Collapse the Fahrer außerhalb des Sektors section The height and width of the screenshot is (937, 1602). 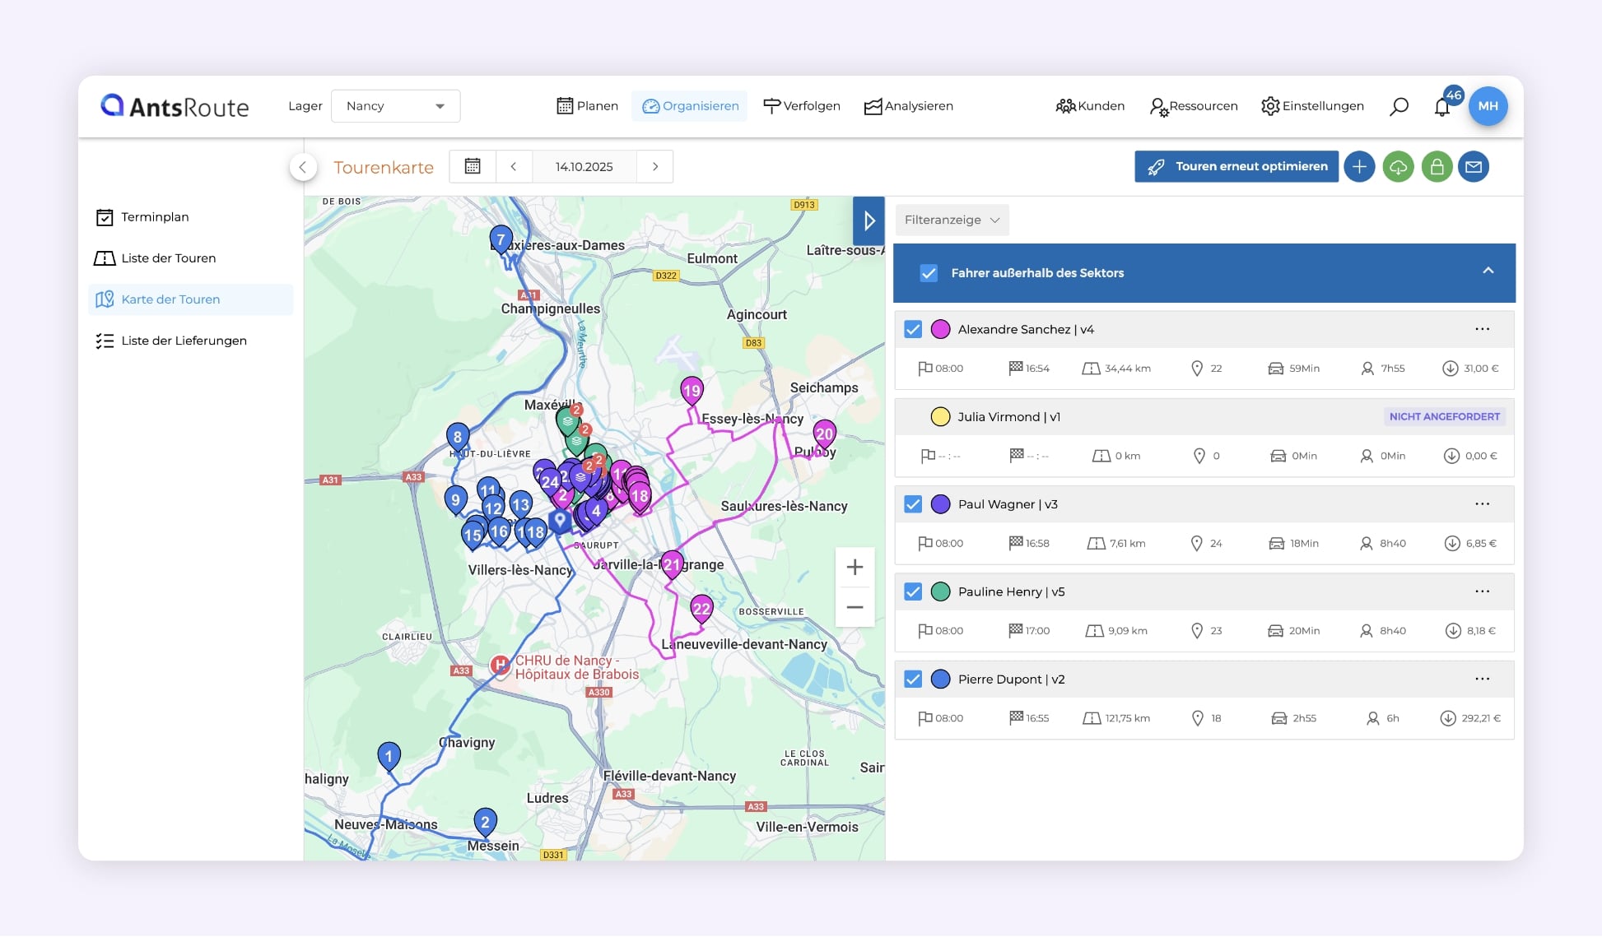1488,271
